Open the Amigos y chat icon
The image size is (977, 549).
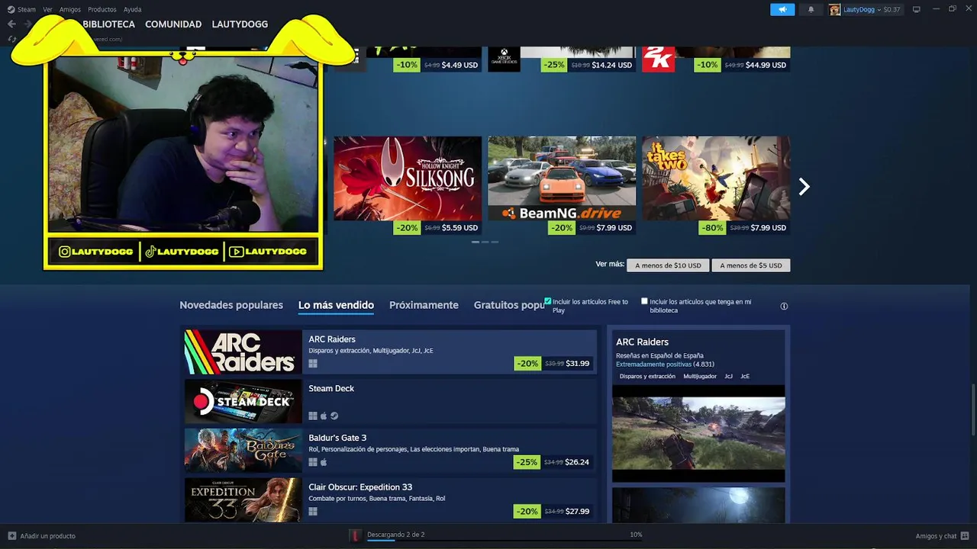coord(965,536)
